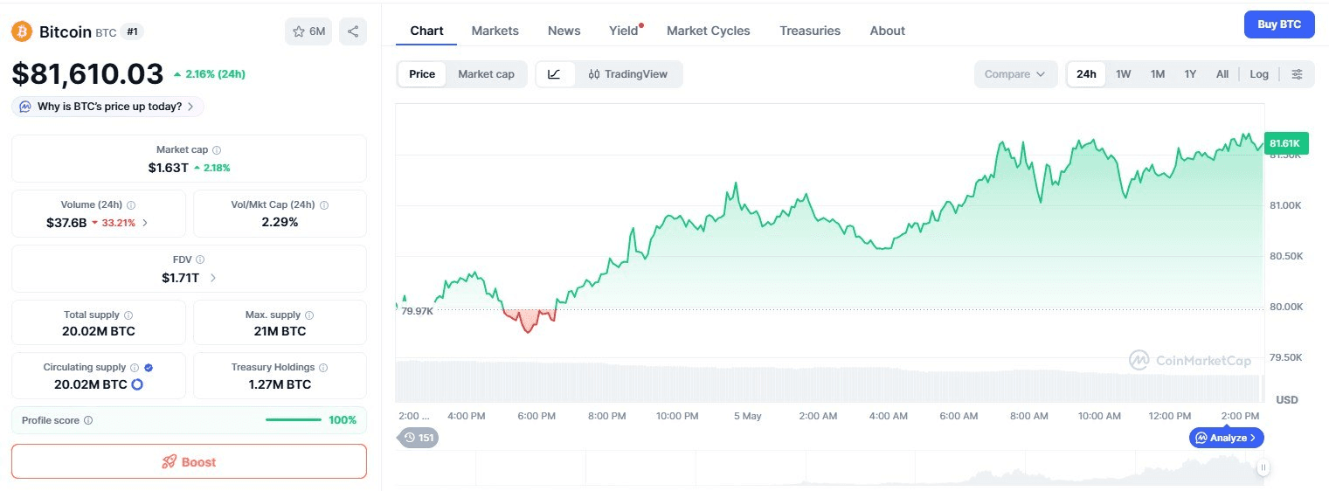Click the Profile score info icon
Viewport: 1329px width, 491px height.
[88, 421]
